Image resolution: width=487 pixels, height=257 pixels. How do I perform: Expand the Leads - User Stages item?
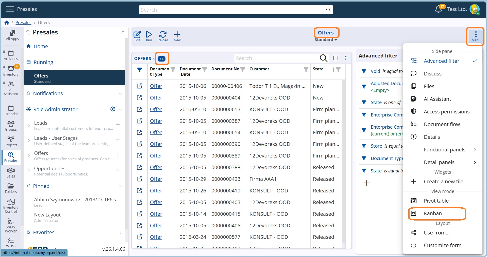29,140
